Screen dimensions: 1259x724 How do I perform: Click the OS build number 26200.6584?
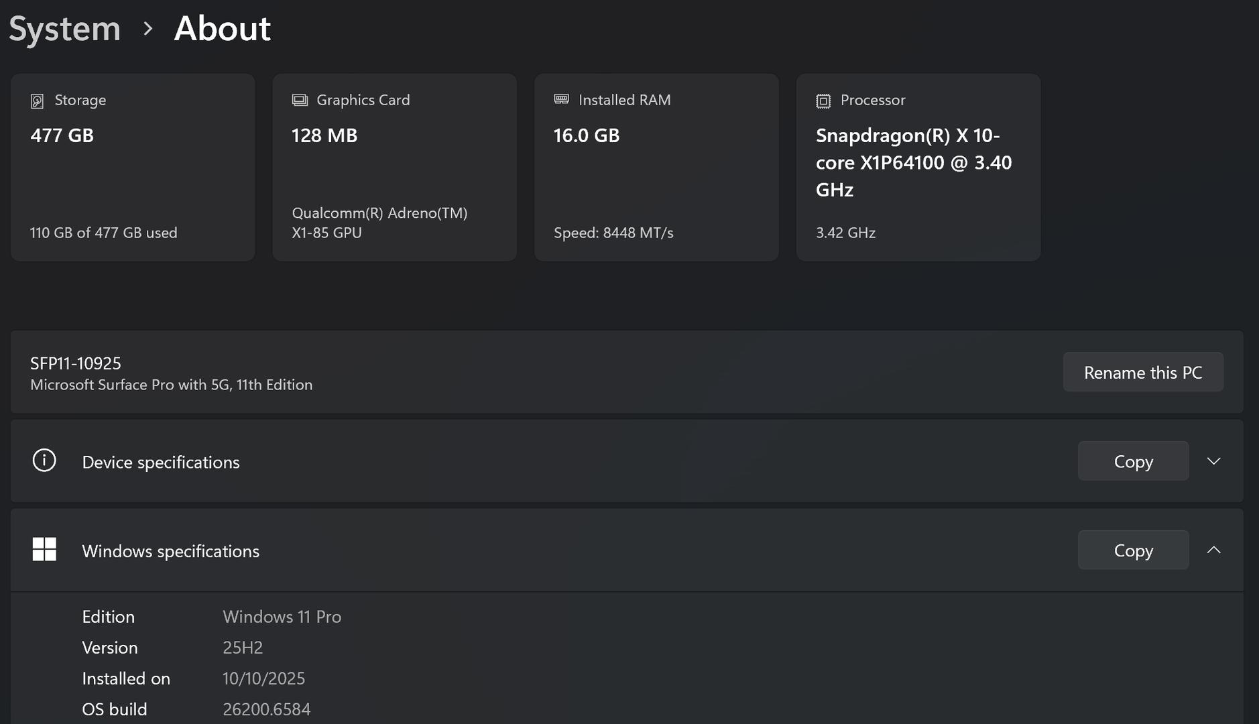click(267, 709)
